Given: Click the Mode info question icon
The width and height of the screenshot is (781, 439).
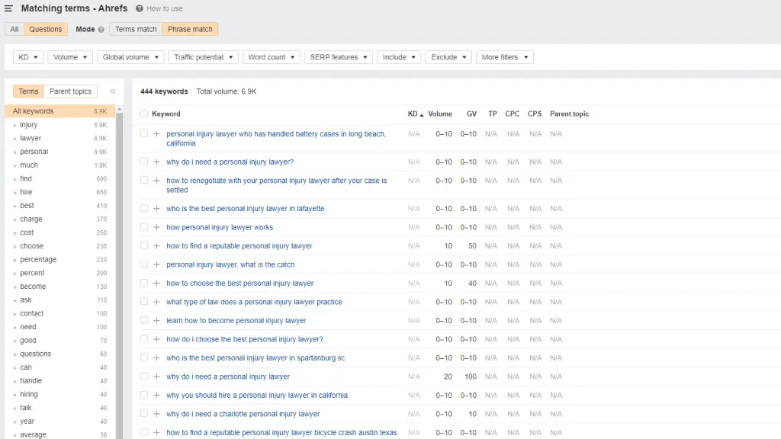Looking at the screenshot, I should [101, 30].
